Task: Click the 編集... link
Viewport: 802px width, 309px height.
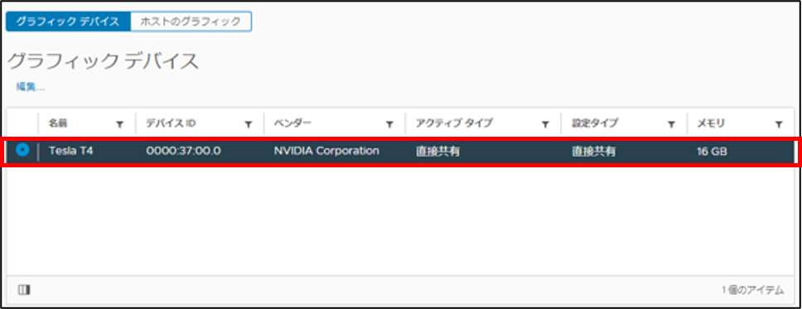Action: click(x=30, y=87)
